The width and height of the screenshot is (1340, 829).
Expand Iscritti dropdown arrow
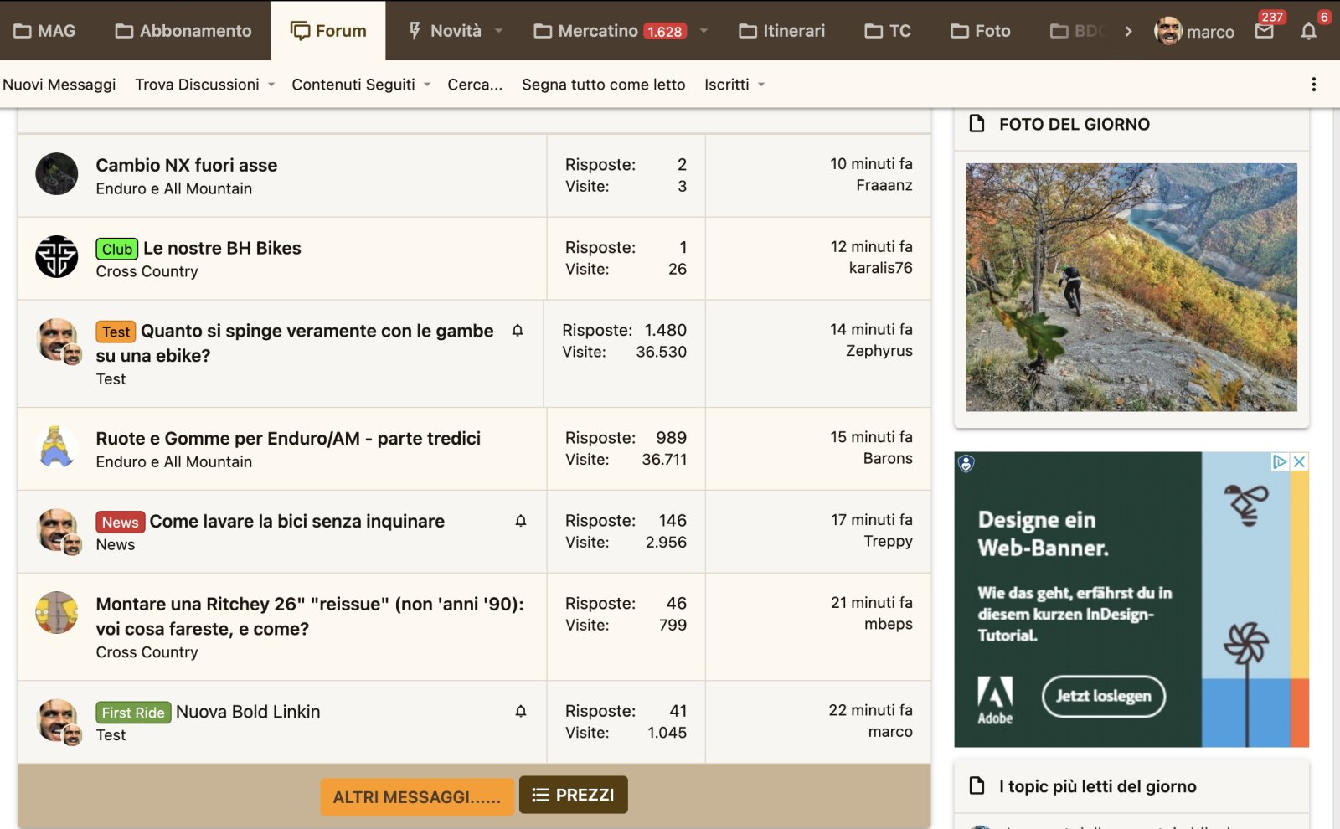click(x=761, y=85)
